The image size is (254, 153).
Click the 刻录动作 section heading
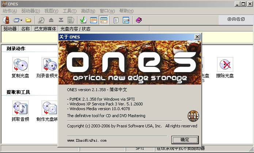tap(16, 49)
